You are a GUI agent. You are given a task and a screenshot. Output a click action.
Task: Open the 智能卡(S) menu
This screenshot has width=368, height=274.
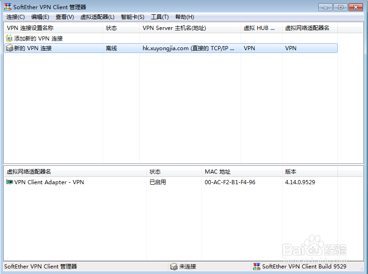tap(132, 17)
